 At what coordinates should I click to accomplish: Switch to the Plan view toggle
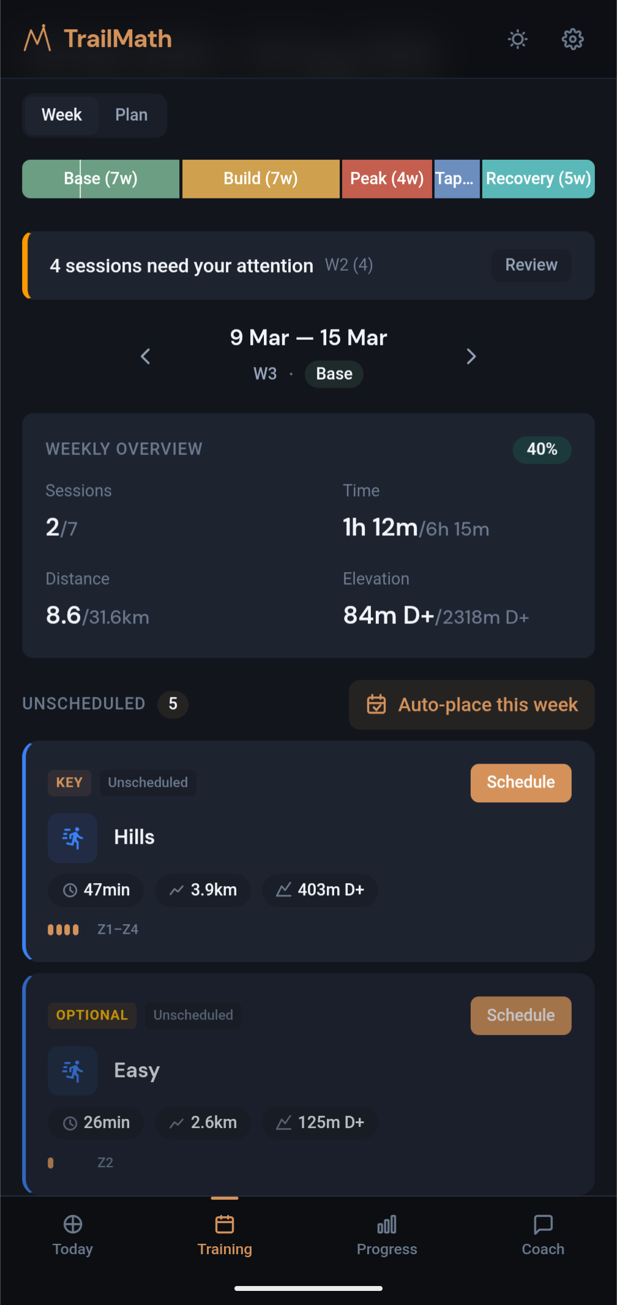pos(131,115)
